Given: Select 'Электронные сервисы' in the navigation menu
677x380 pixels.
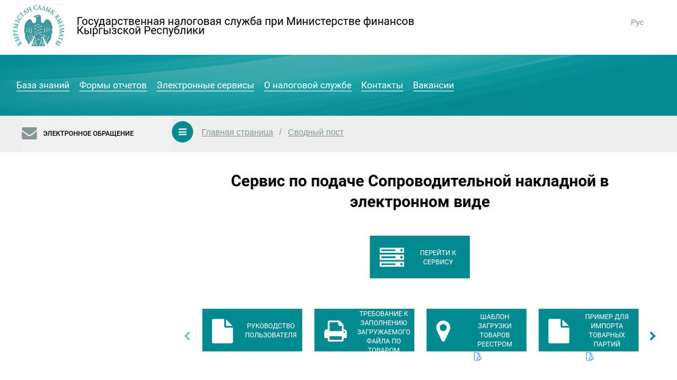Looking at the screenshot, I should coord(205,85).
